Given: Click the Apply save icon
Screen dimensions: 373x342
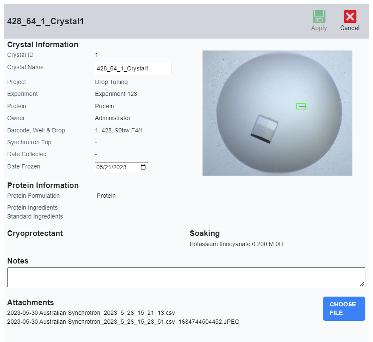Looking at the screenshot, I should tap(319, 17).
